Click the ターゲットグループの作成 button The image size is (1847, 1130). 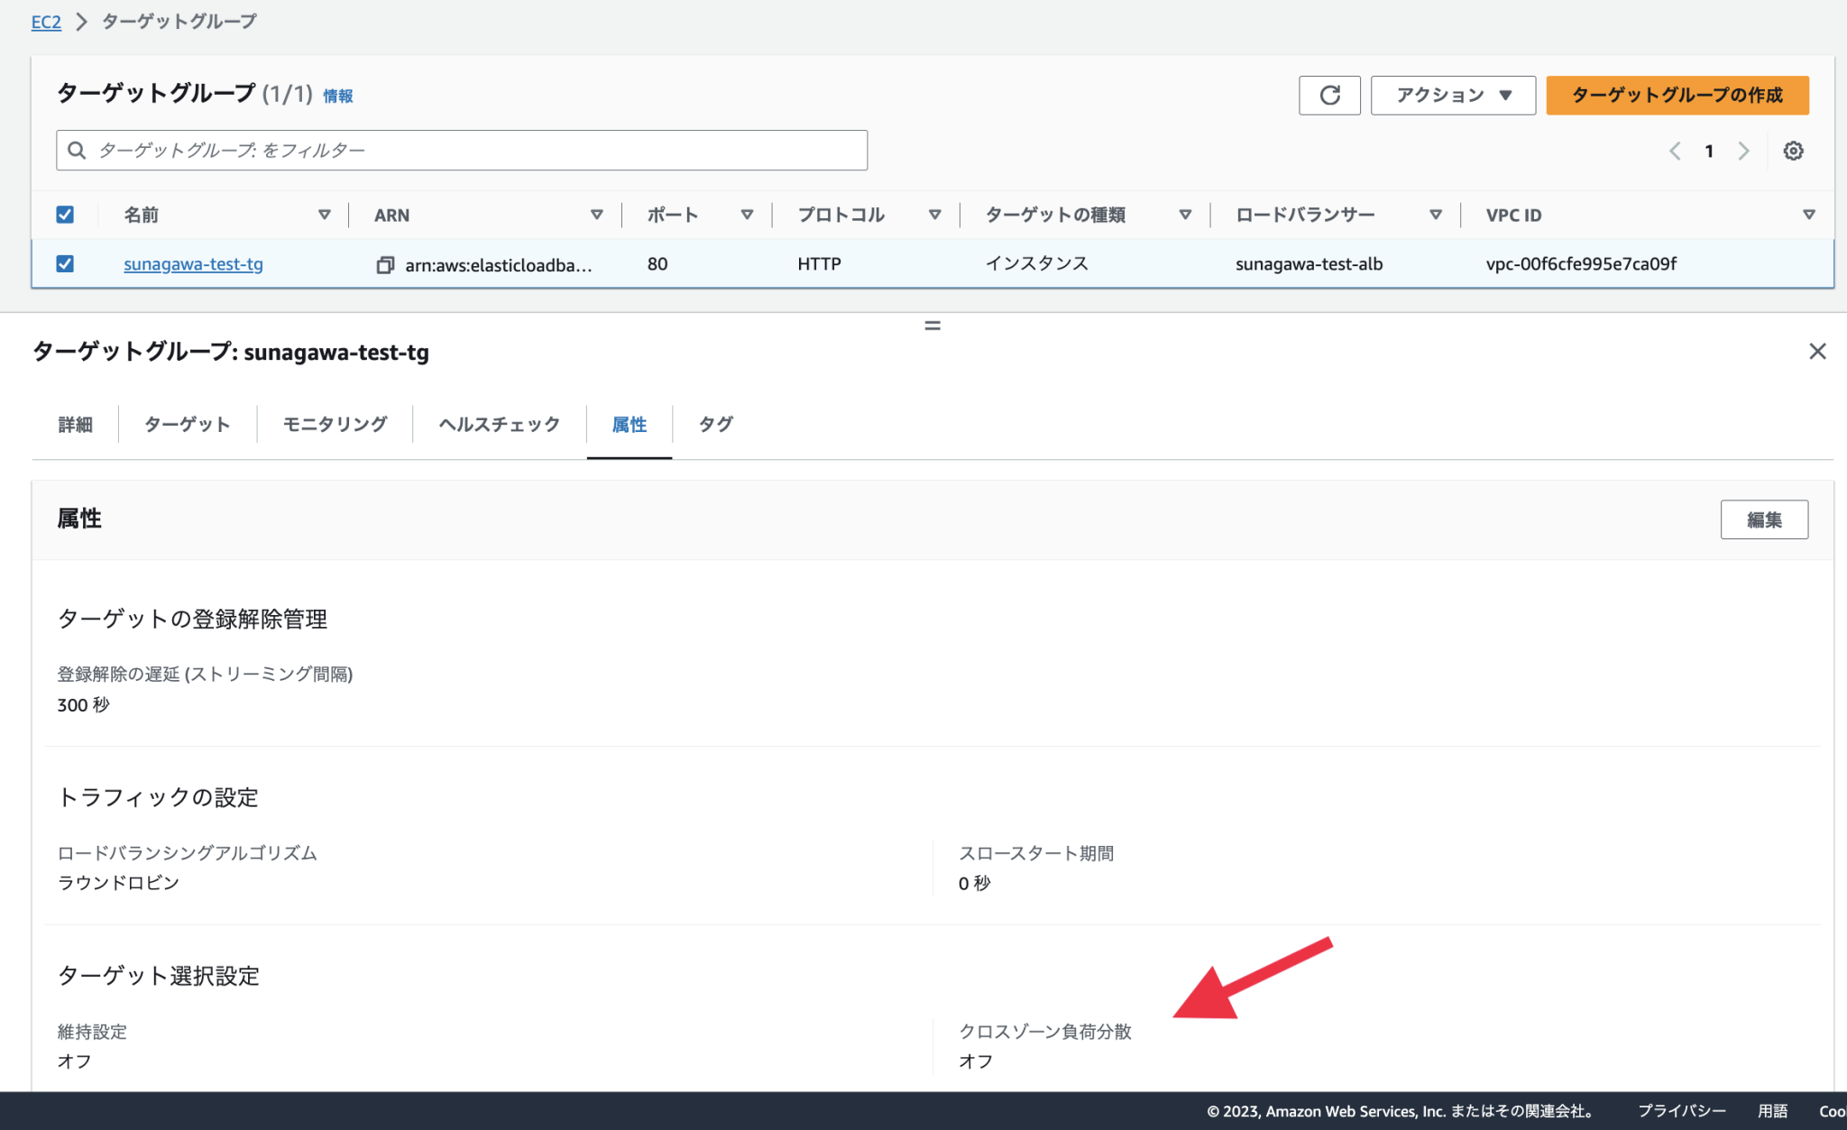(1677, 95)
